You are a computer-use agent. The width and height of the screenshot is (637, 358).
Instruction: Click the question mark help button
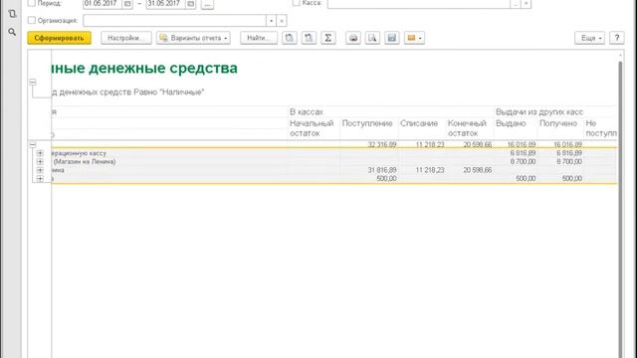point(617,38)
